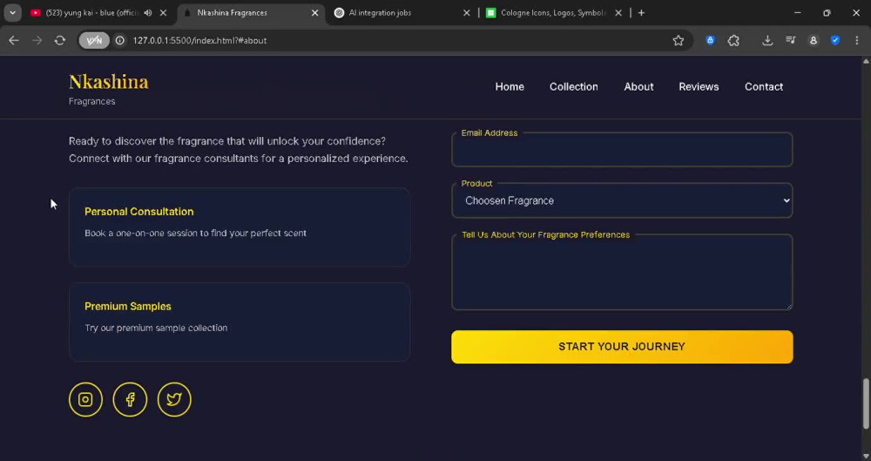The image size is (871, 461).
Task: Close the Nkashina Fragrances tab
Action: tap(315, 13)
